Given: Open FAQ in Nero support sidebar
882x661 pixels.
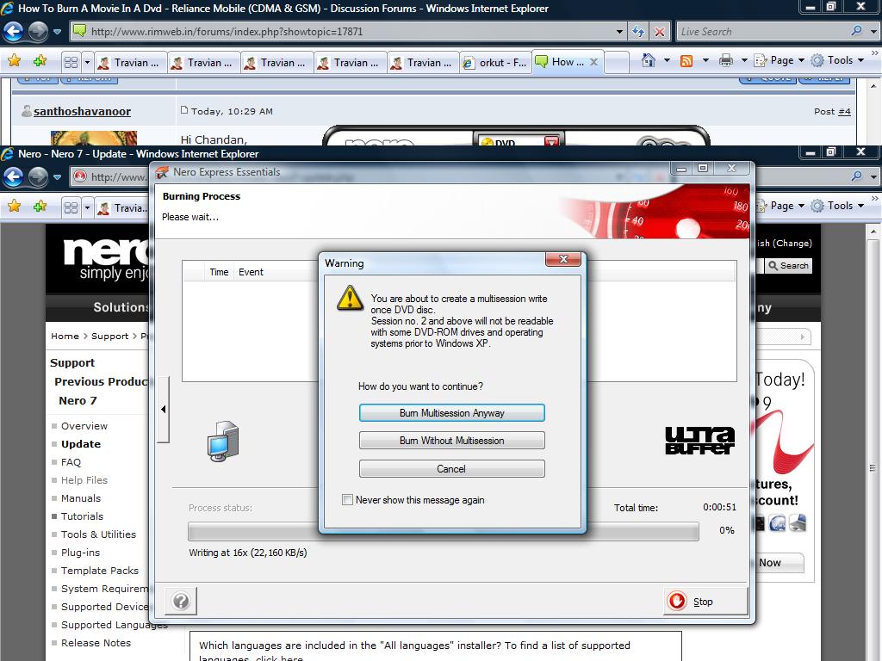Looking at the screenshot, I should [x=71, y=462].
